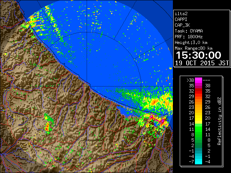Click the '>38' legend label
This screenshot has width=231, height=173.
[x=190, y=80]
